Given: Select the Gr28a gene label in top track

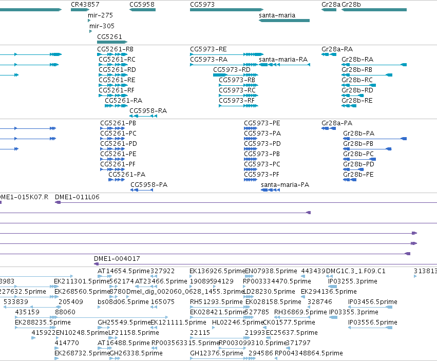Looking at the screenshot, I should [x=331, y=5].
